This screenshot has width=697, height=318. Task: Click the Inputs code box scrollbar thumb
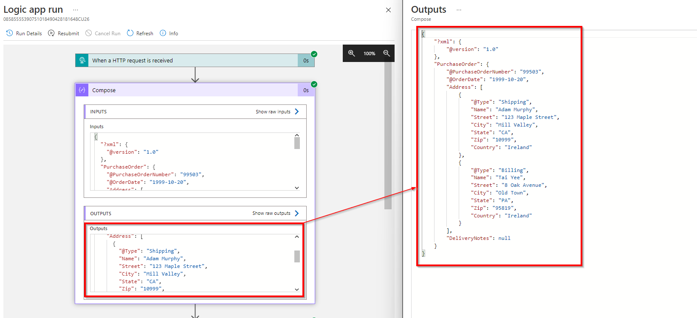[297, 144]
